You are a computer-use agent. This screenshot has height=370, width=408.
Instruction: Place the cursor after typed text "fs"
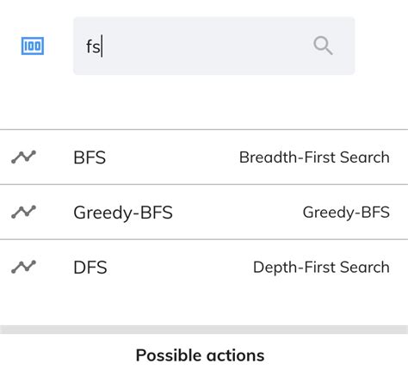pos(102,46)
